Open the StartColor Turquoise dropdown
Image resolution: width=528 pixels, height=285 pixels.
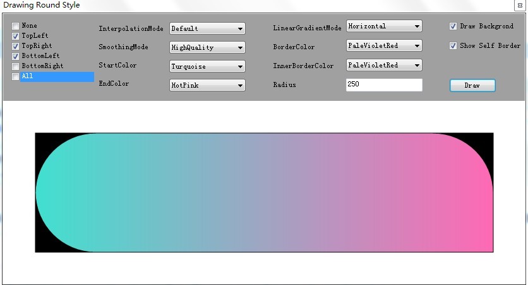207,66
